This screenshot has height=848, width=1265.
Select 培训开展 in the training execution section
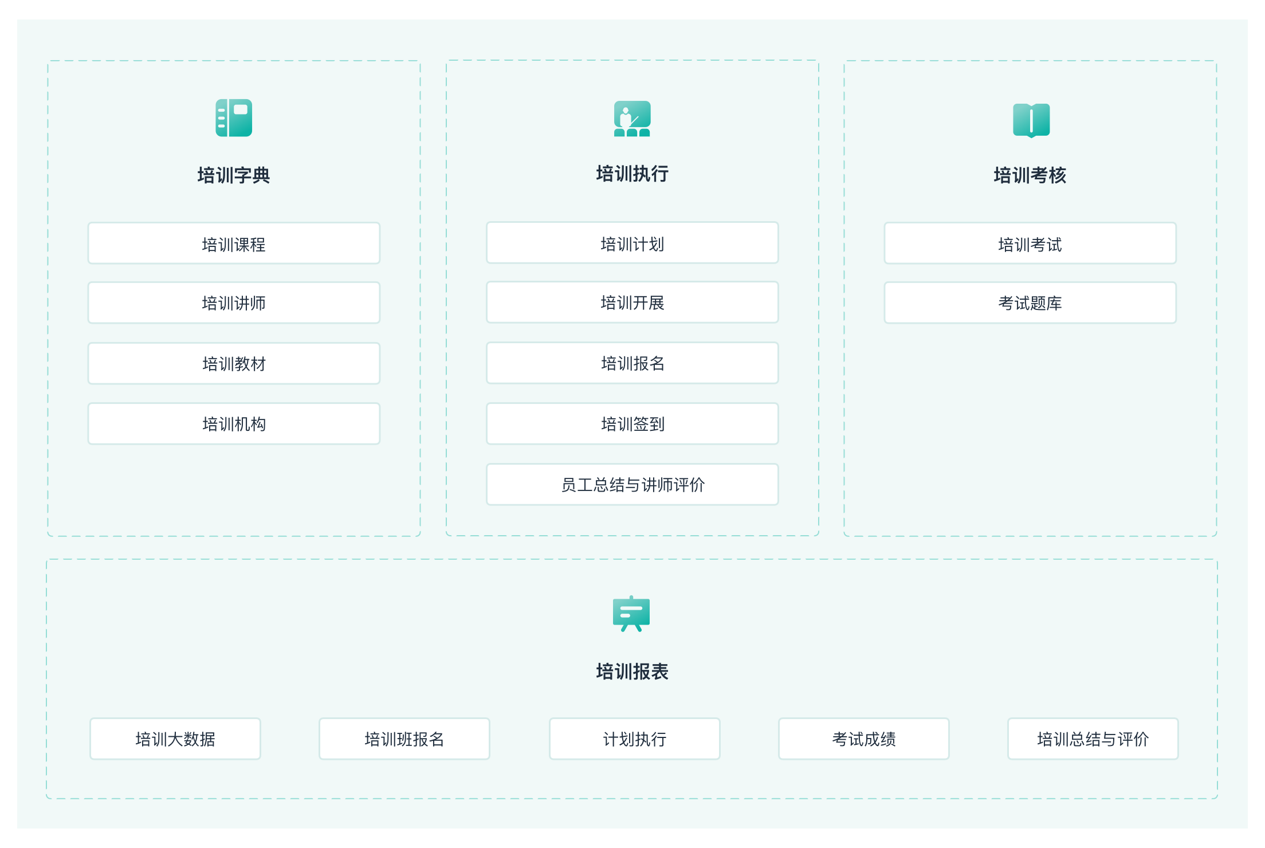pos(632,303)
